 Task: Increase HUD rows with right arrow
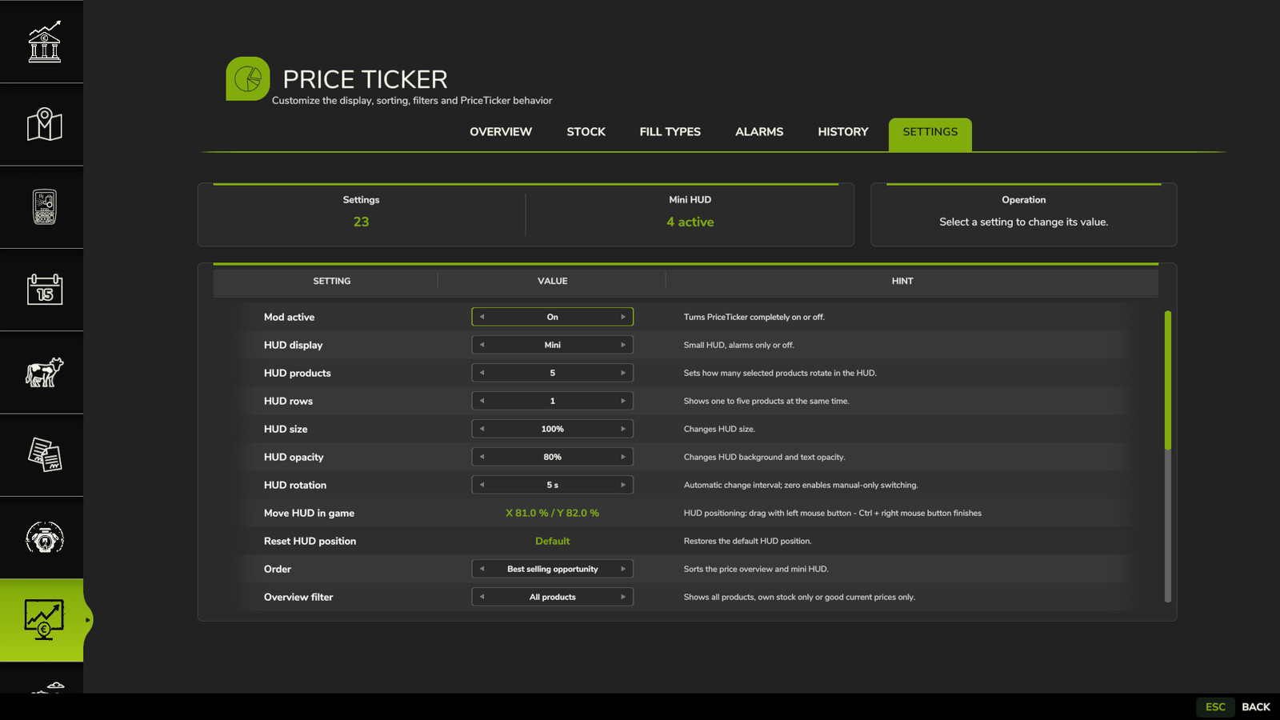(x=623, y=401)
